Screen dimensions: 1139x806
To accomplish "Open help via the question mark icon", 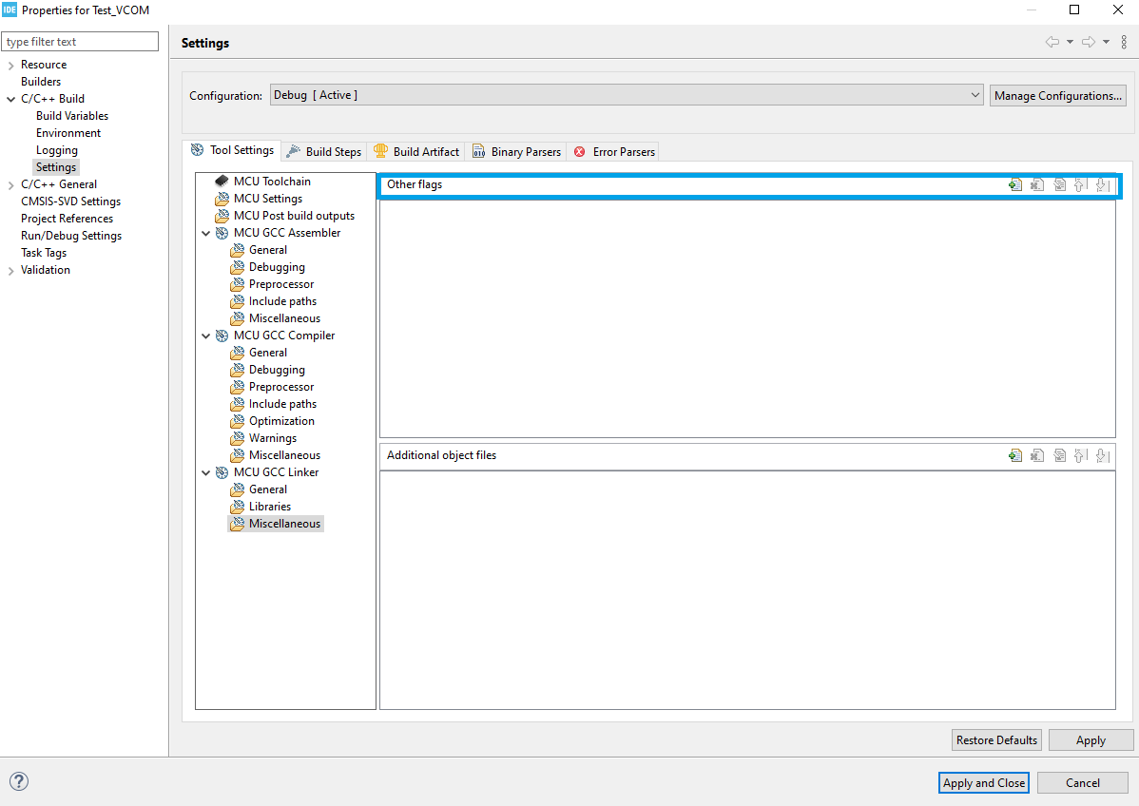I will tap(19, 781).
